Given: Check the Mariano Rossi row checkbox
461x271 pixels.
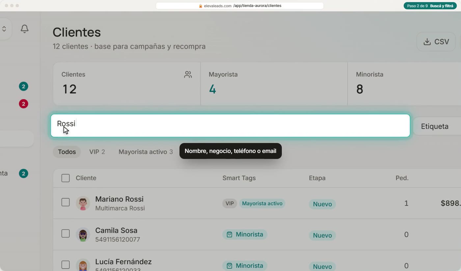Looking at the screenshot, I should tap(66, 202).
